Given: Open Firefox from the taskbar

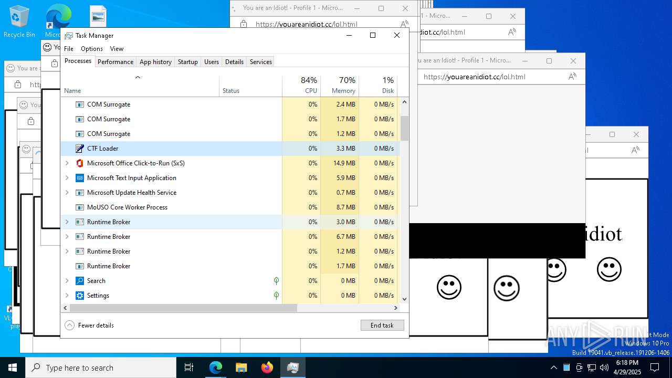Looking at the screenshot, I should (267, 367).
